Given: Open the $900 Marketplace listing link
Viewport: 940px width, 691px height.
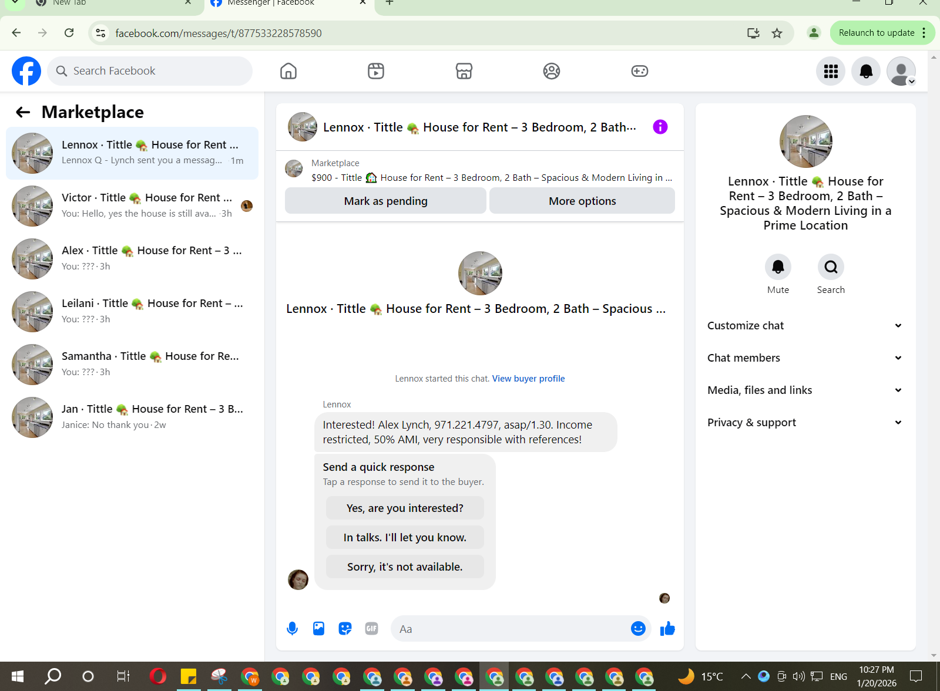Looking at the screenshot, I should [492, 177].
